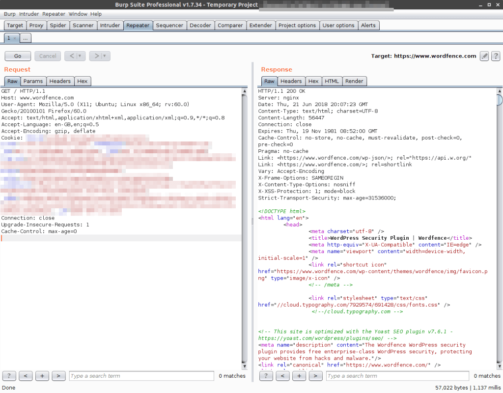Open the history forward dropdown arrow
The image size is (503, 393).
pos(105,56)
